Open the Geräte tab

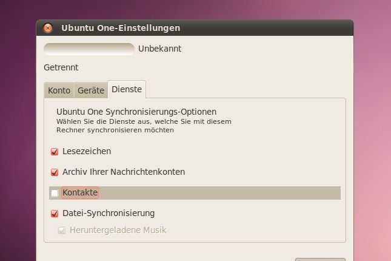pos(91,90)
